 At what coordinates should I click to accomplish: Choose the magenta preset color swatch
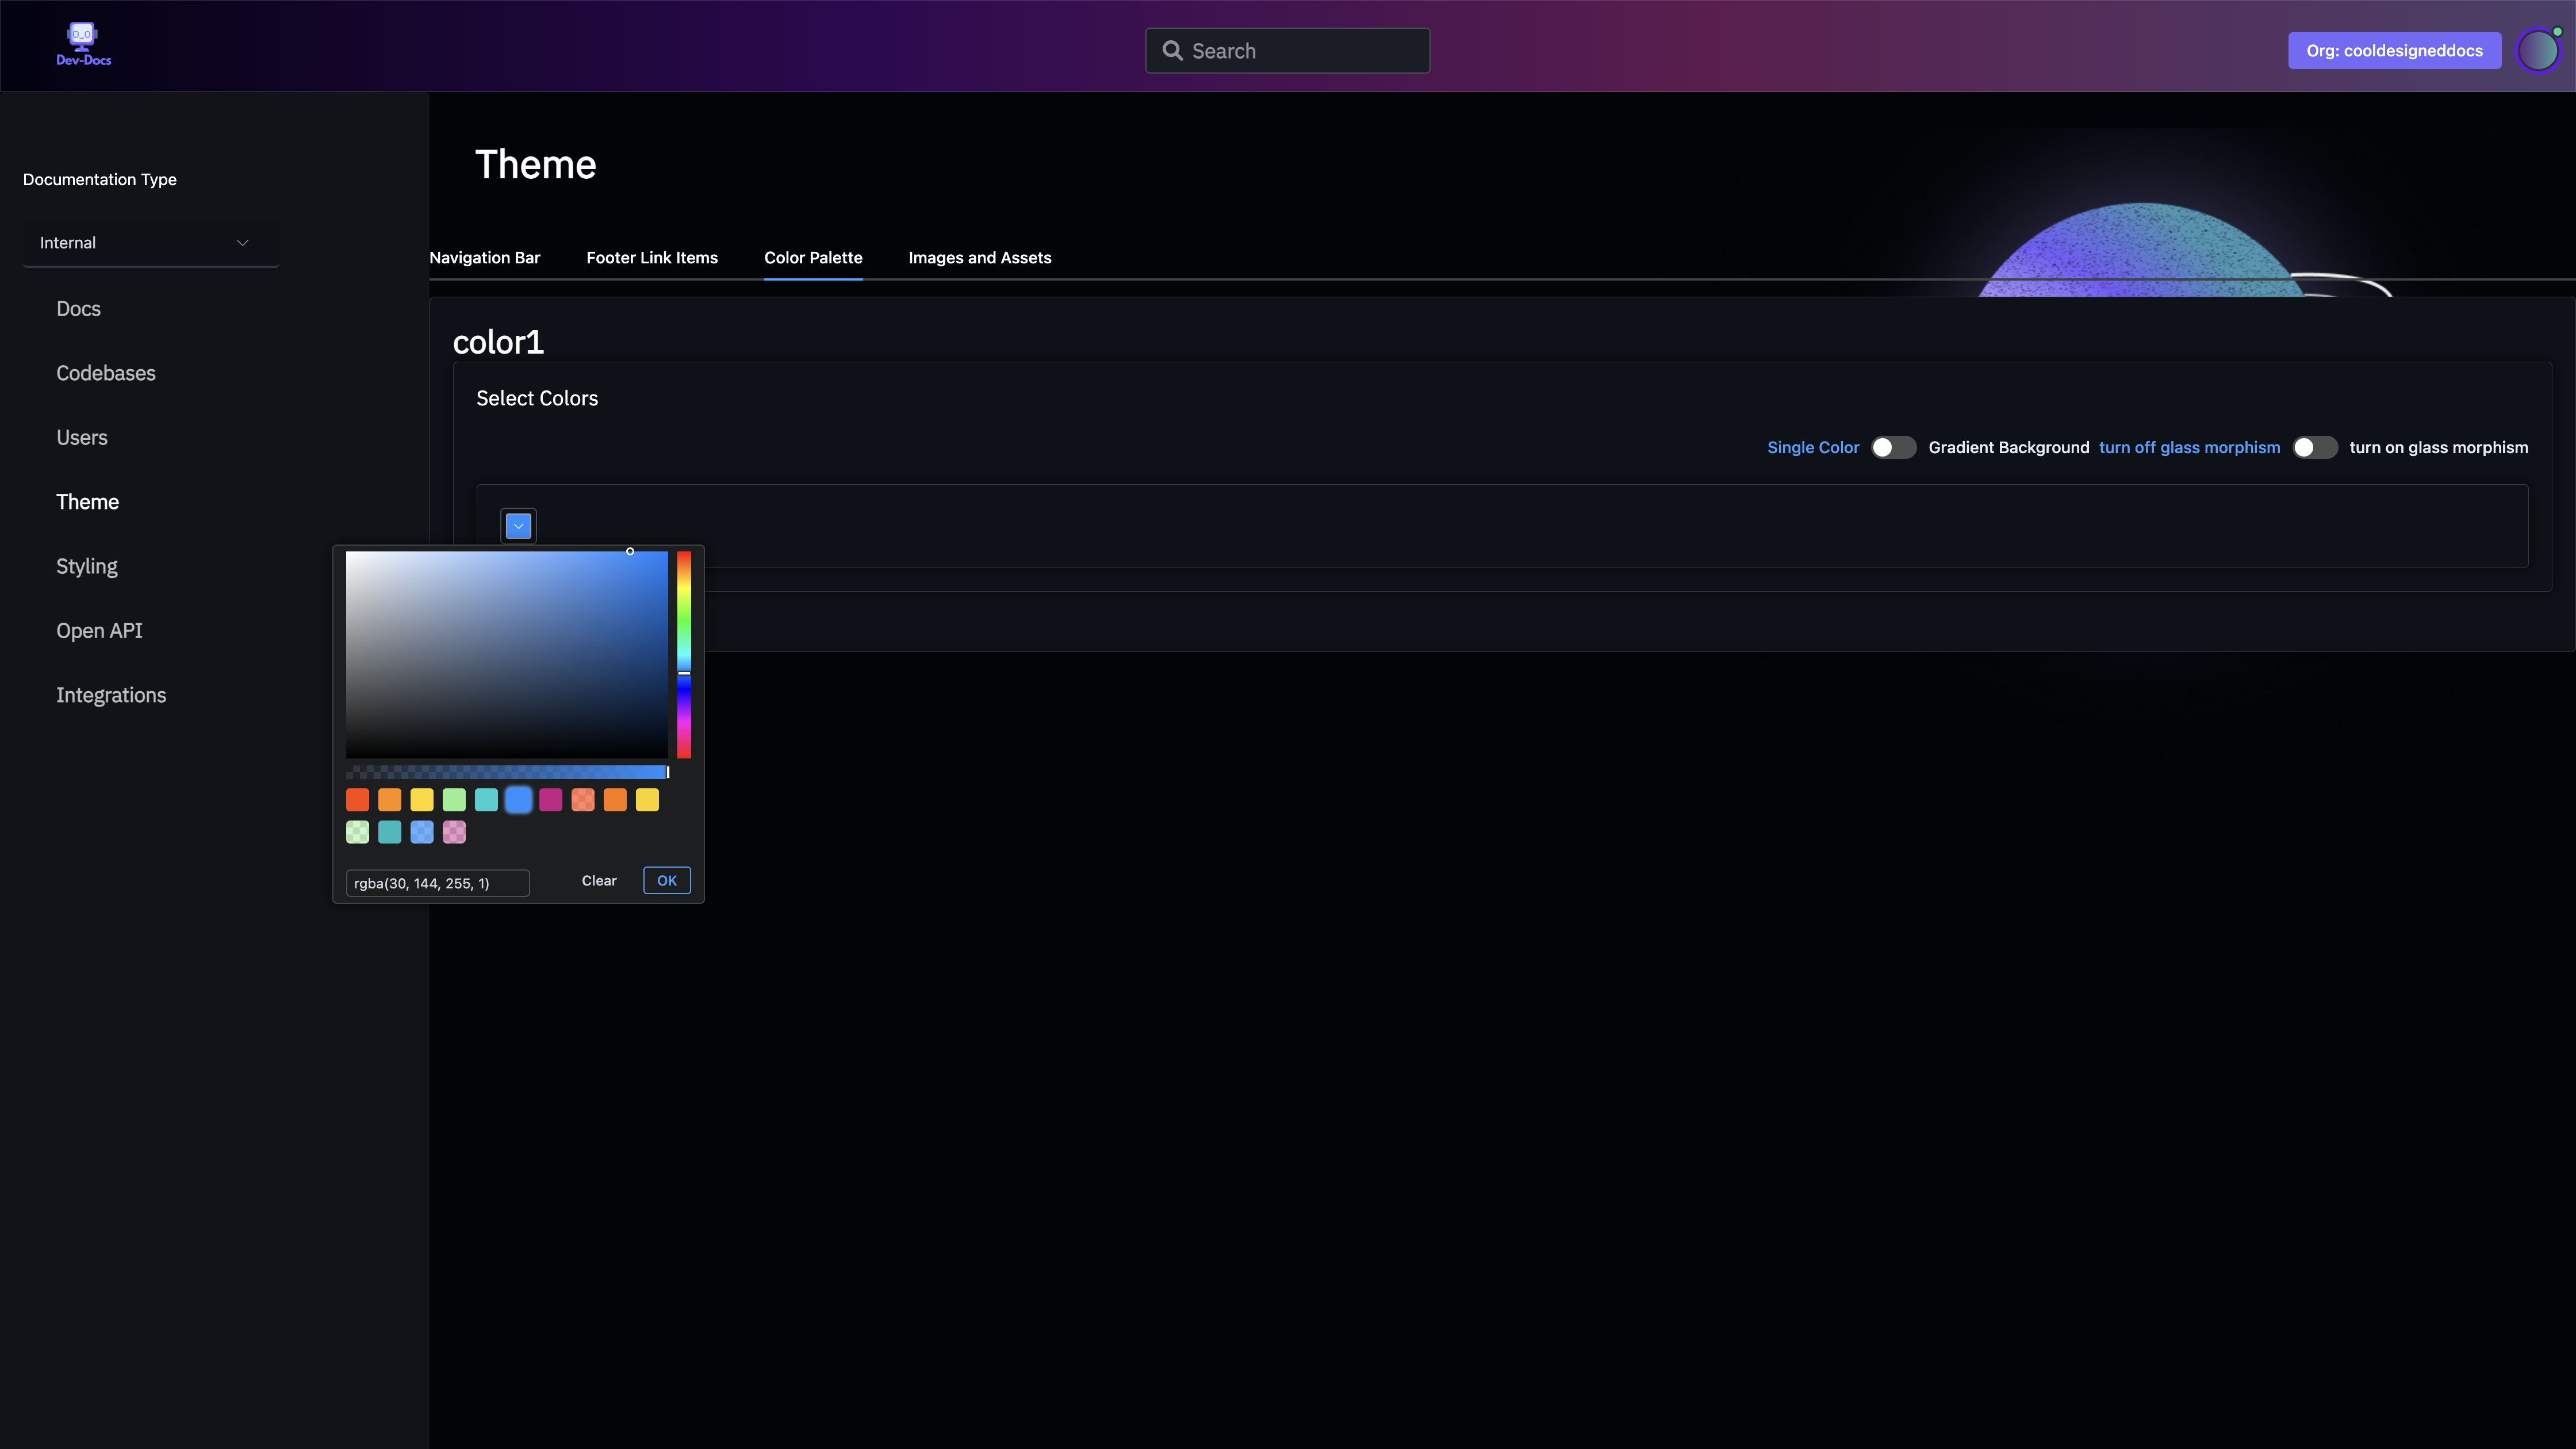point(550,800)
